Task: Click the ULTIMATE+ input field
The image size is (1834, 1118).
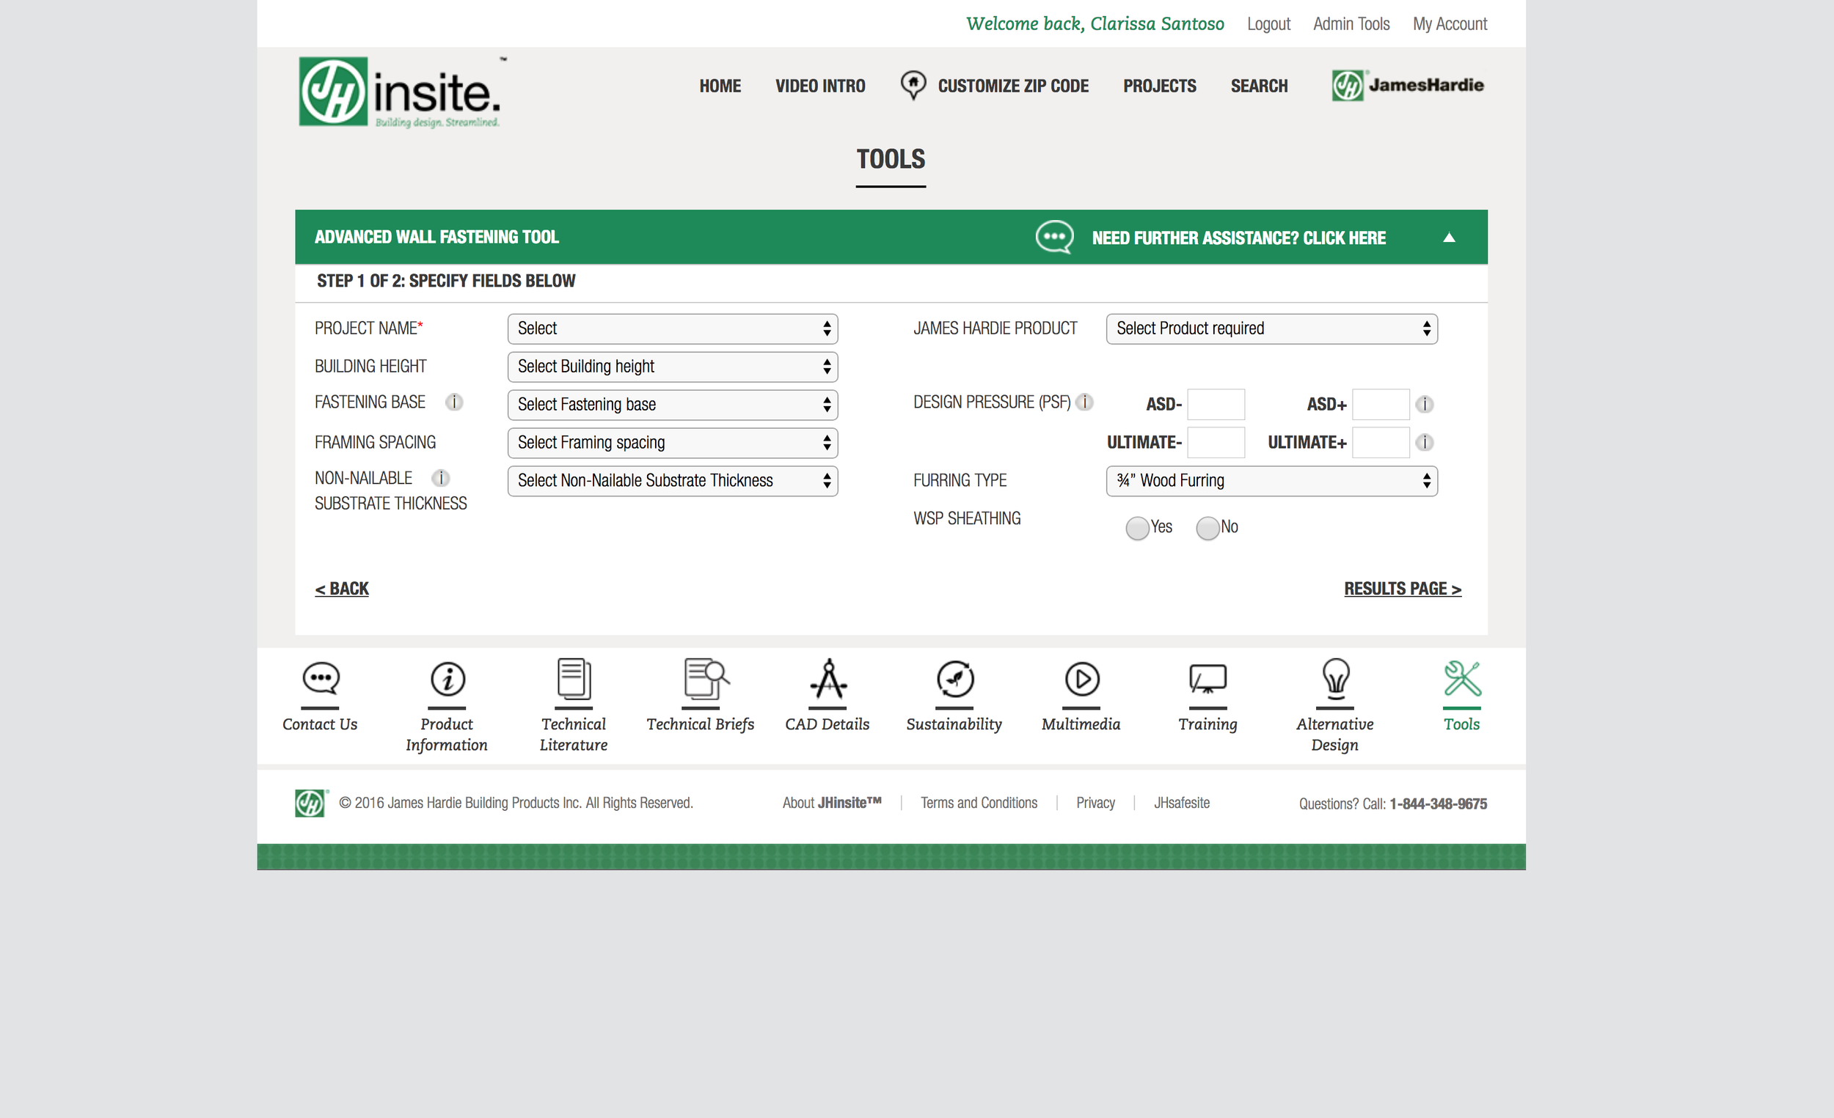Action: 1380,442
